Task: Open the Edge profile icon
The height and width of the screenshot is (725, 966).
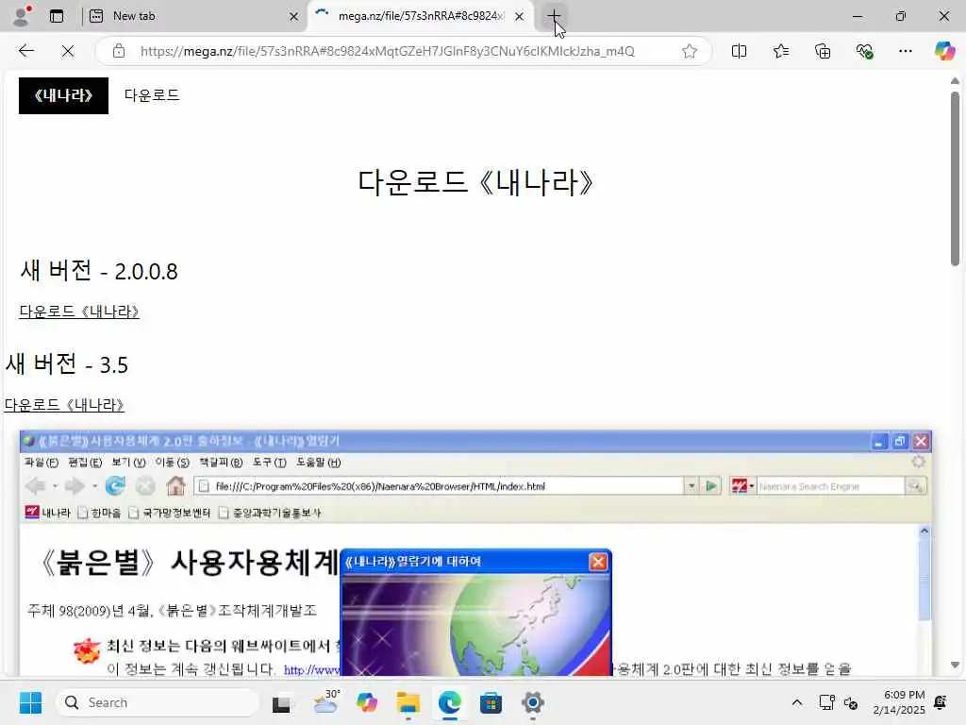Action: [22, 16]
